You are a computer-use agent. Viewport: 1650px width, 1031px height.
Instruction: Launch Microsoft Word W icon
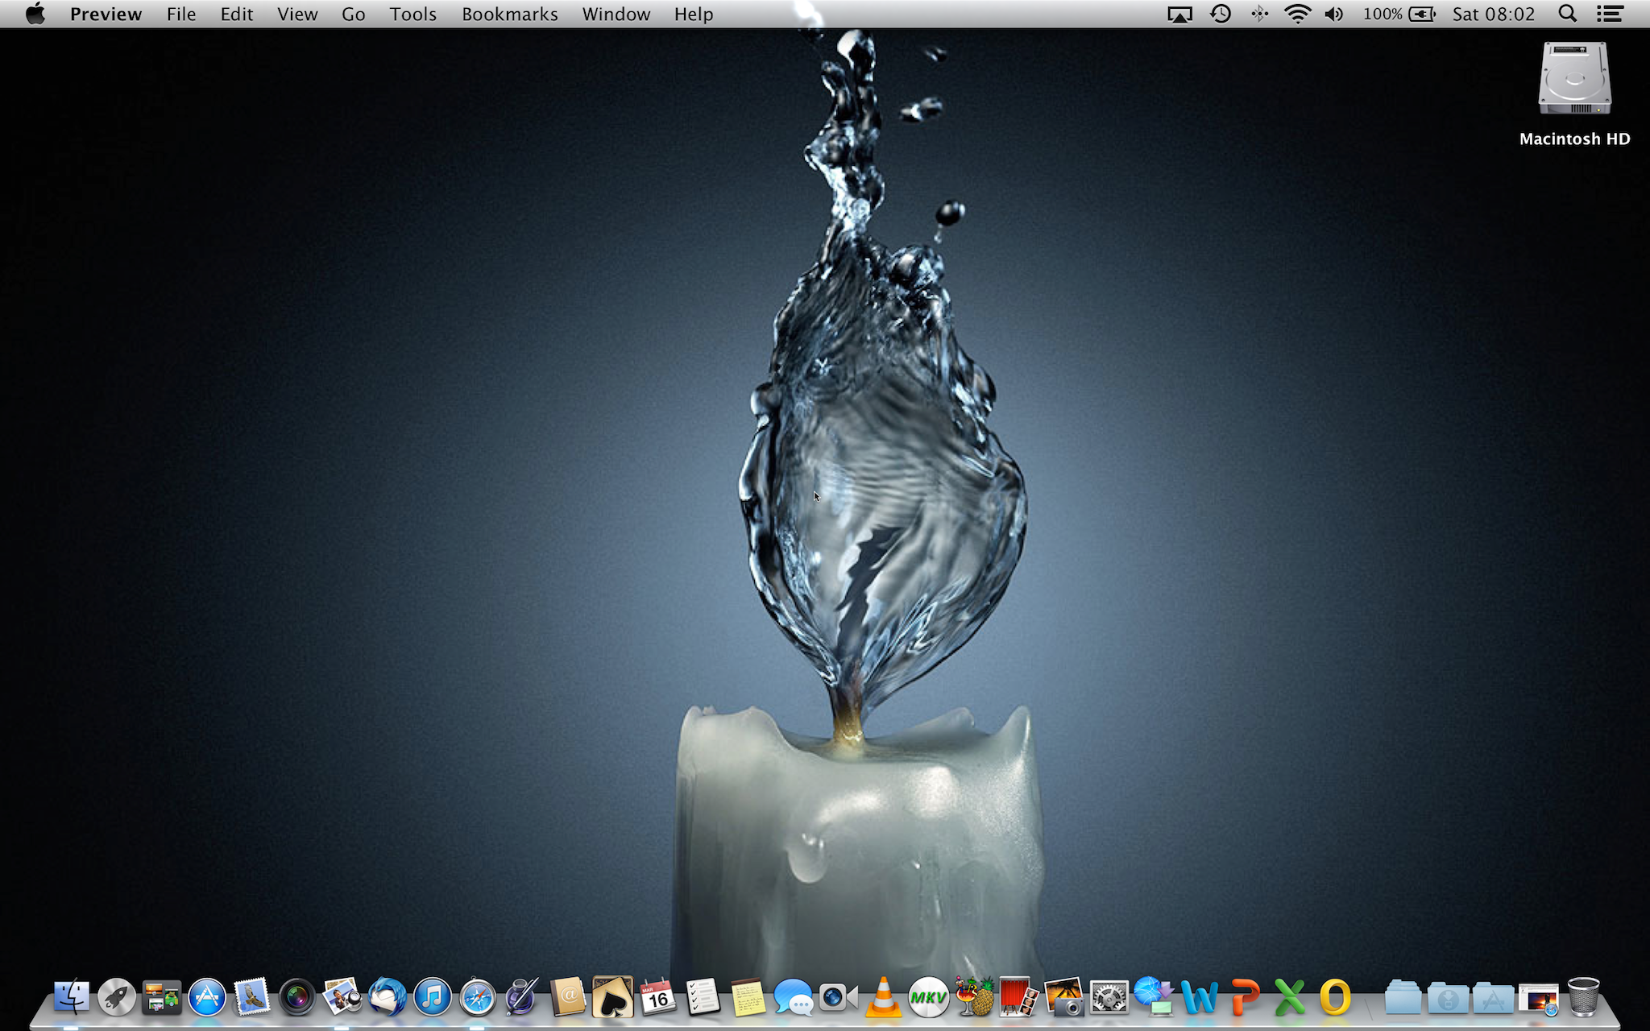(x=1199, y=997)
